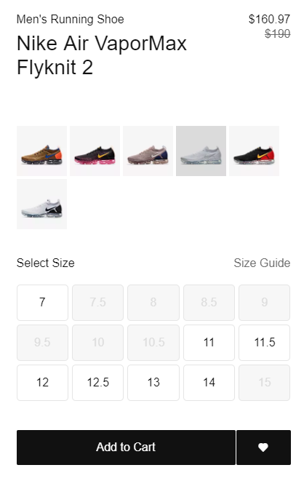Pick size 12
Viewport: 304px width, 481px height.
42,383
